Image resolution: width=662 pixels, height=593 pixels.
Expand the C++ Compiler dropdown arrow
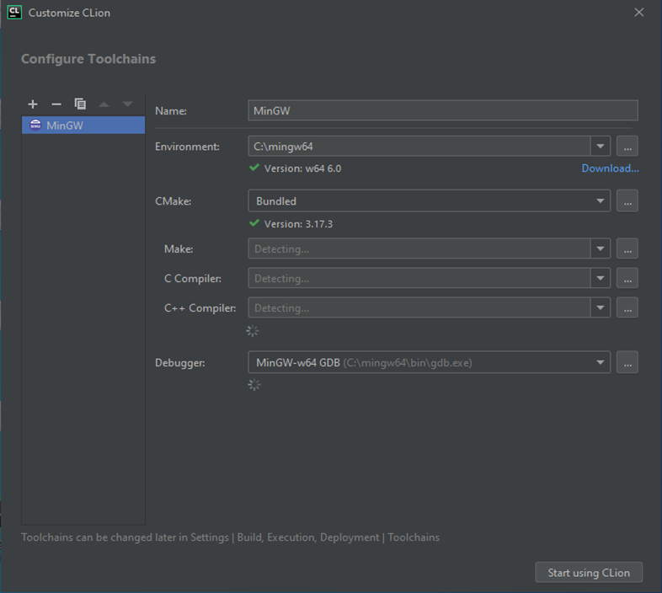tap(600, 307)
